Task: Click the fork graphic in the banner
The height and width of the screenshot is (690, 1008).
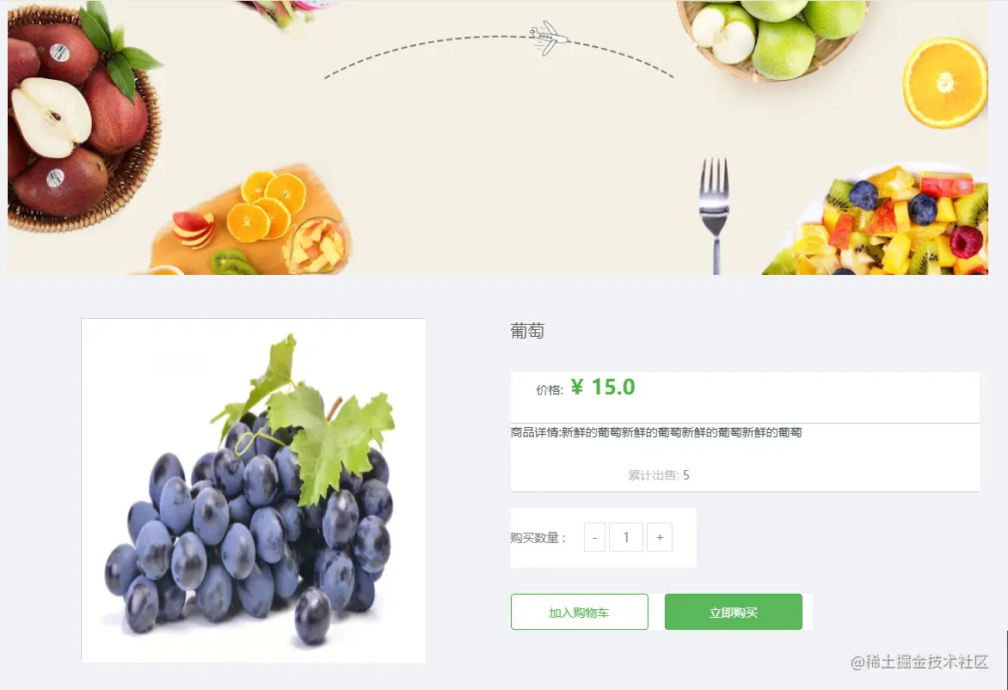Action: [x=715, y=216]
